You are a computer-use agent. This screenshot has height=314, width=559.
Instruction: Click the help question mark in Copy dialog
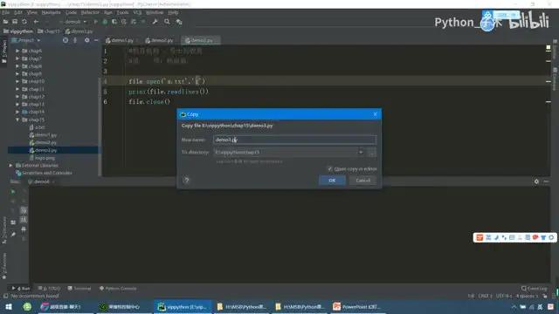(x=186, y=181)
